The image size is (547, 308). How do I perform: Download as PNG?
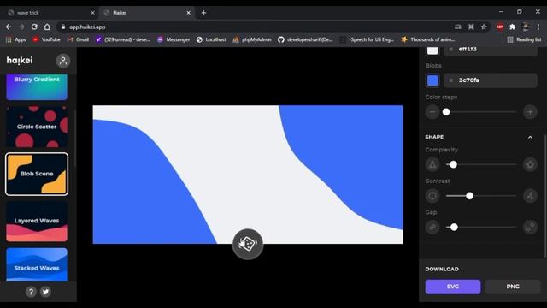pyautogui.click(x=513, y=287)
